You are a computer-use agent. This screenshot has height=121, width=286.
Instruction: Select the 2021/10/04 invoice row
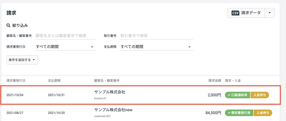point(140,95)
